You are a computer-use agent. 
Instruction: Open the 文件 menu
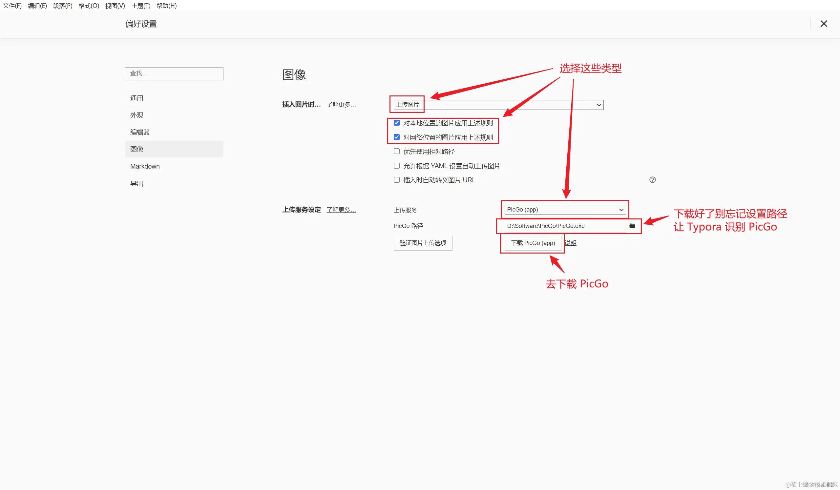click(12, 6)
